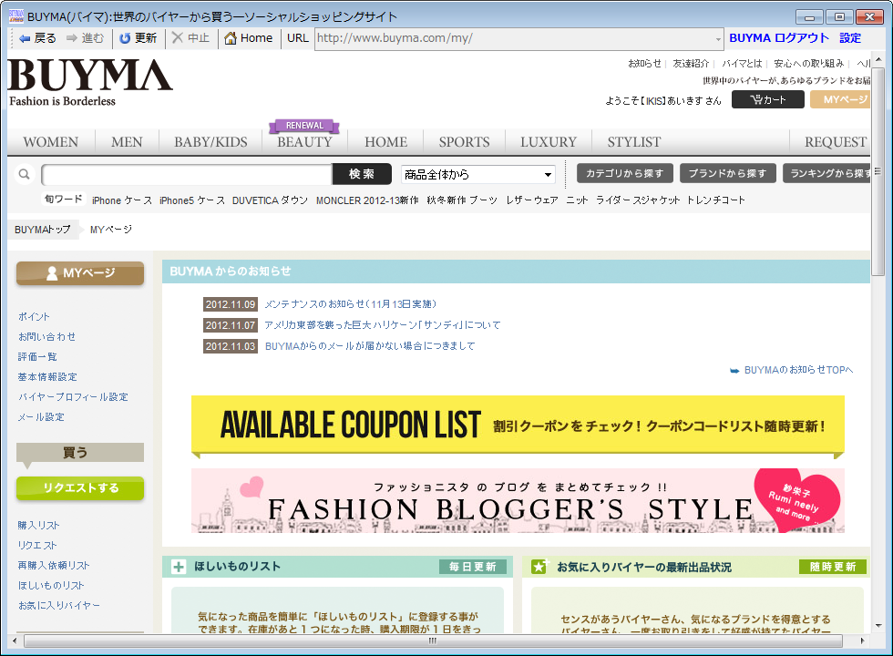Click the horizontal scrollbar left arrow
This screenshot has height=656, width=893.
15,641
